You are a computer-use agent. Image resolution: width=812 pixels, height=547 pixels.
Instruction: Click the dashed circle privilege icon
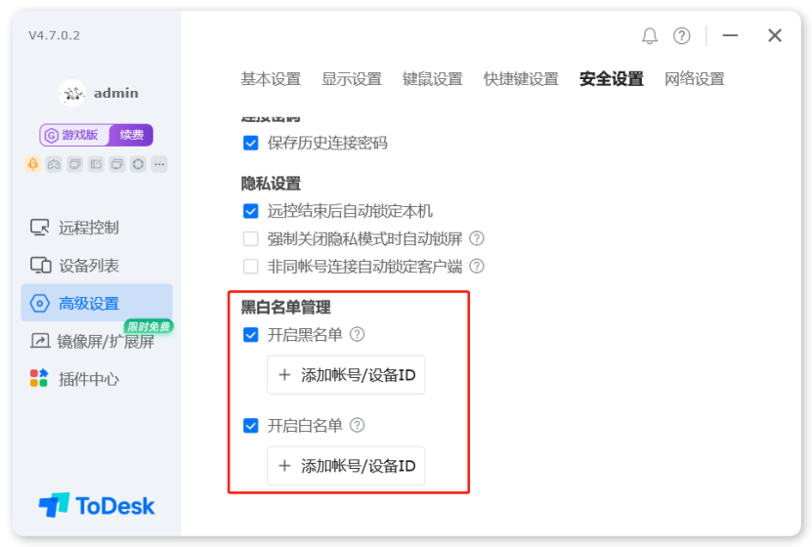(139, 164)
